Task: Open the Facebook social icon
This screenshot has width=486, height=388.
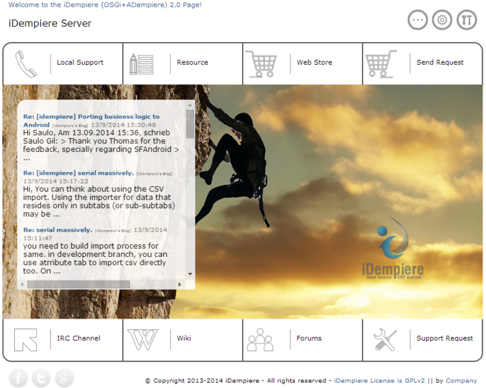Action: 18,378
